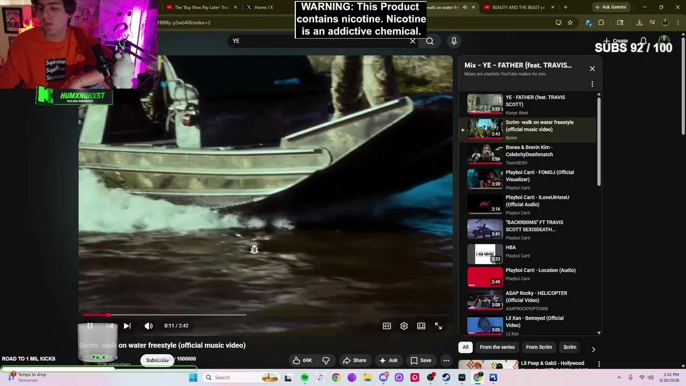Play Playboi Carti FOMDJ Official Visualizer
Screen dimensions: 686x386
528,180
